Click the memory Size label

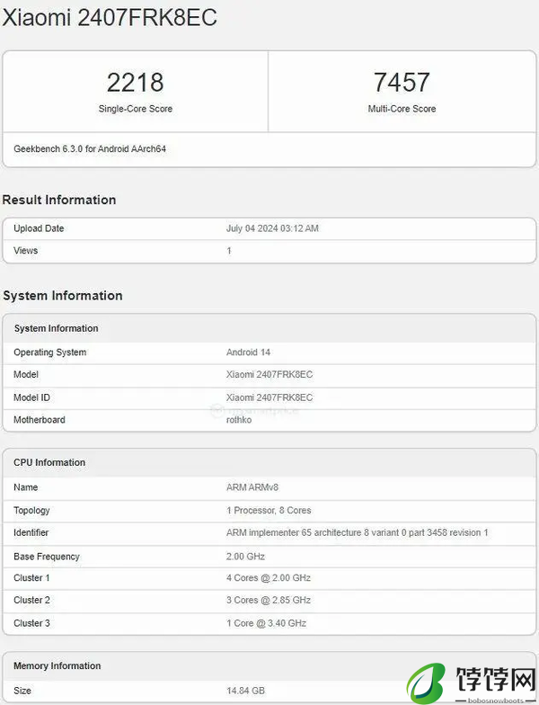(x=22, y=691)
